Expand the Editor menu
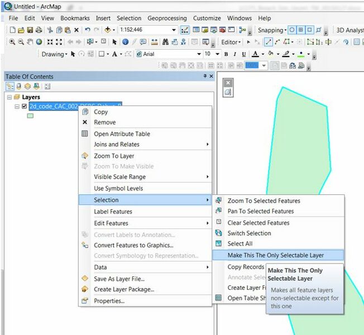The width and height of the screenshot is (364, 335). click(x=231, y=42)
